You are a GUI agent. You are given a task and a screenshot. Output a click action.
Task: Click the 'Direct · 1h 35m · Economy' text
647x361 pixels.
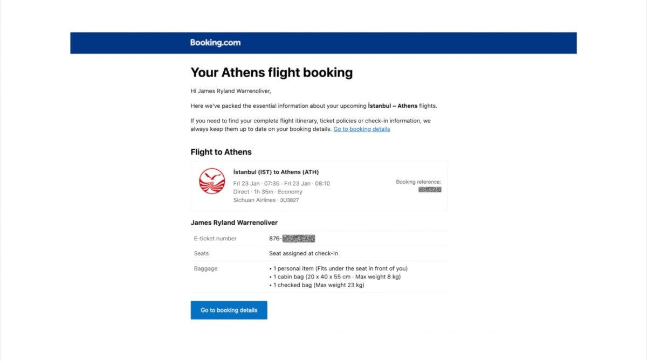267,192
